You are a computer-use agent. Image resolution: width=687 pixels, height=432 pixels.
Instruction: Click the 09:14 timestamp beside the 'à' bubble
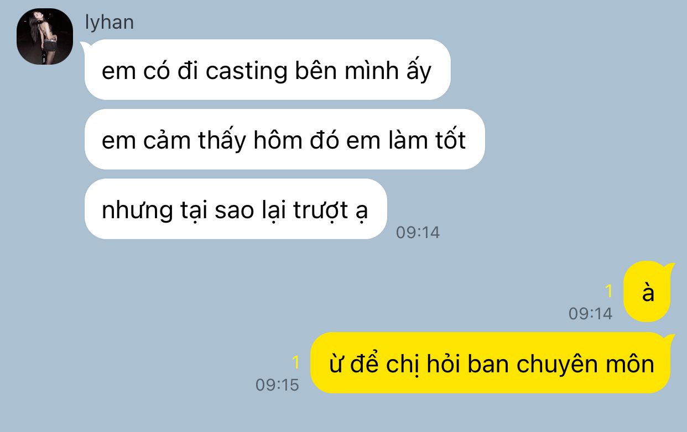pyautogui.click(x=590, y=314)
